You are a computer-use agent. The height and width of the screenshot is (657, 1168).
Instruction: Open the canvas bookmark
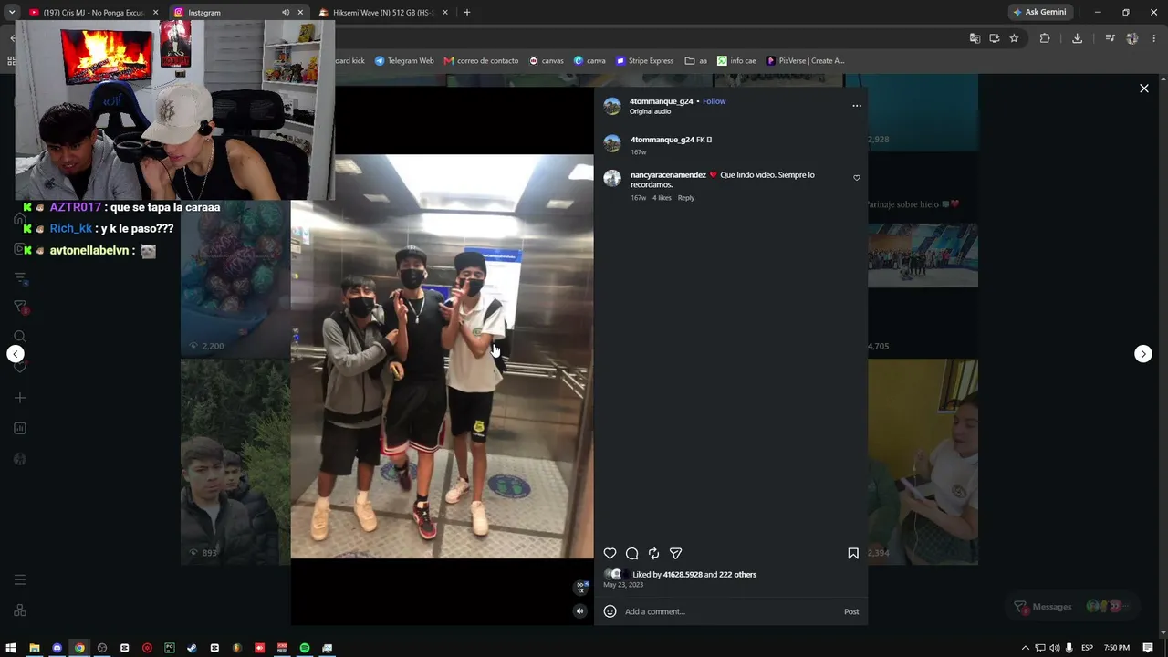(x=547, y=61)
